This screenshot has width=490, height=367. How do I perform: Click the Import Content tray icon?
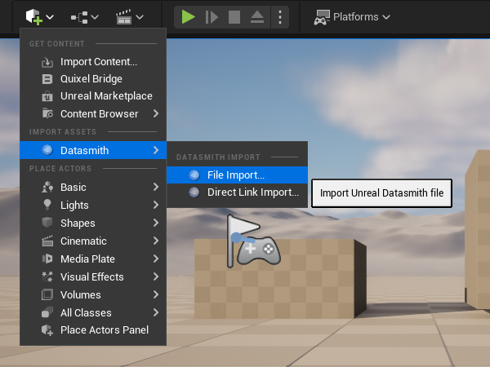point(47,62)
